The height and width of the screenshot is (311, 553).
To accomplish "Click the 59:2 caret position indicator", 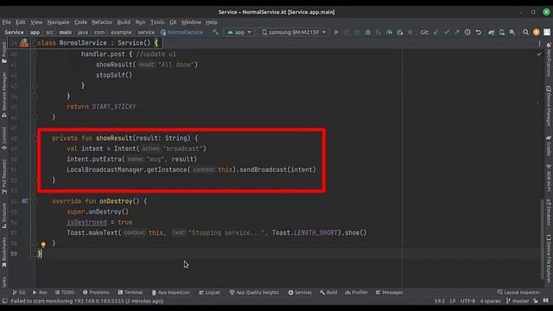I will (440, 301).
